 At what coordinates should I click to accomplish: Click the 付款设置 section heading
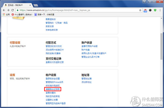click(x=15, y=43)
